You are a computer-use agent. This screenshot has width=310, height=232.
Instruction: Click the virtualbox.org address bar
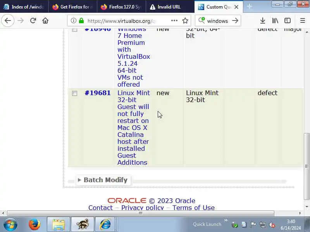[129, 20]
